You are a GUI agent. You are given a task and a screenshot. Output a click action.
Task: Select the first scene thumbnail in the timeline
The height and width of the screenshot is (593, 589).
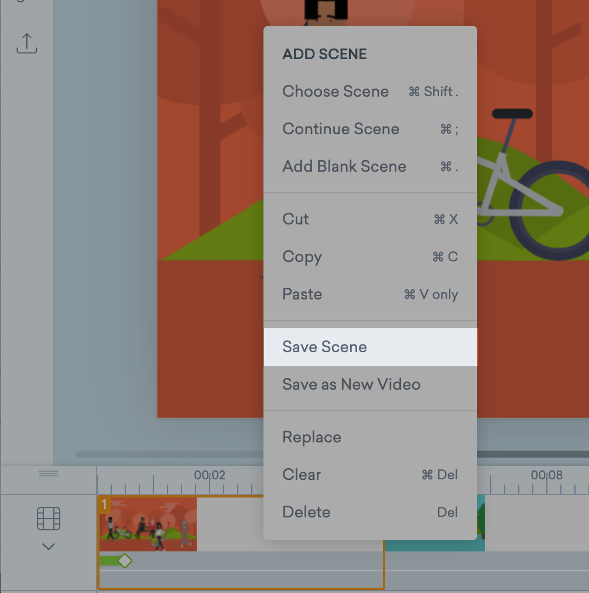pos(147,524)
